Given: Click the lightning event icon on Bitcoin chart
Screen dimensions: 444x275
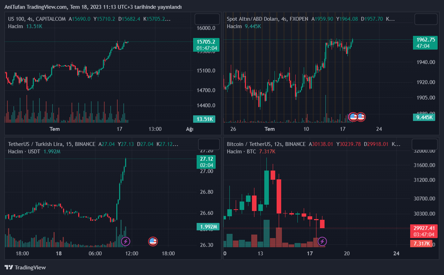Looking at the screenshot, I should (x=322, y=241).
